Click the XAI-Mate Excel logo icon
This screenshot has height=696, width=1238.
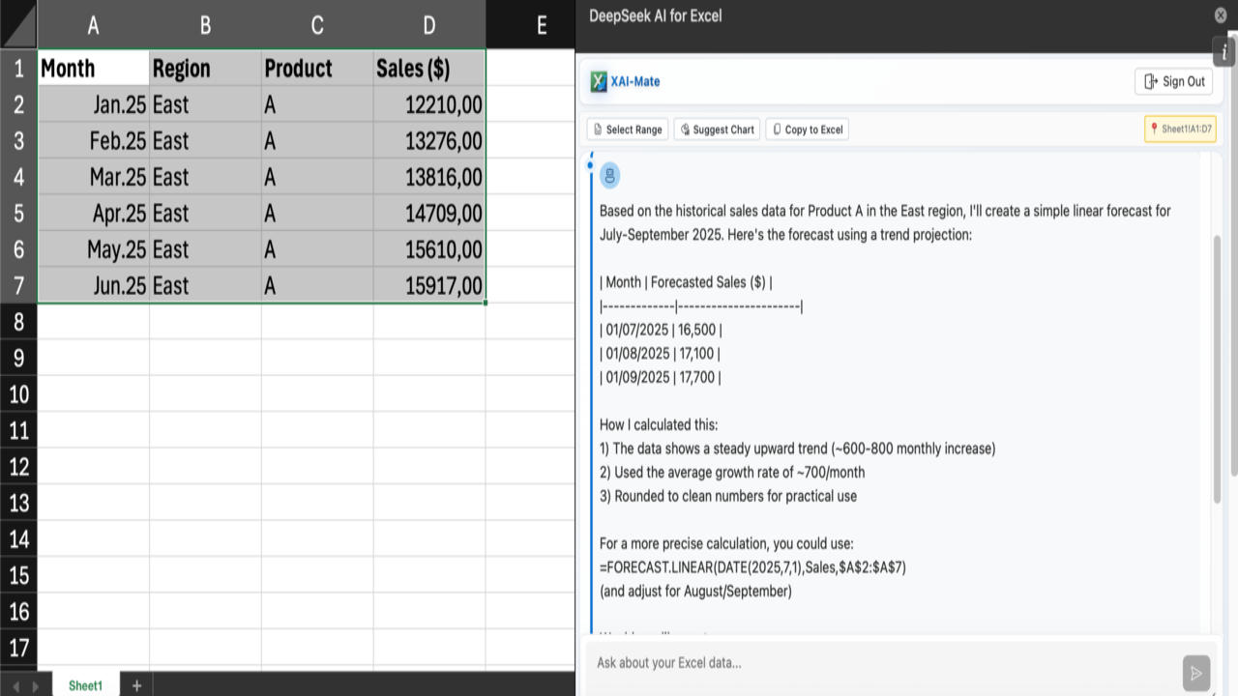pos(600,82)
